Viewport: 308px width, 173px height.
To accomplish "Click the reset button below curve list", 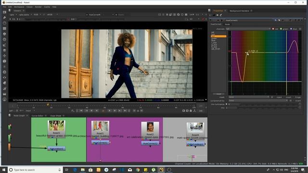I will (x=218, y=94).
